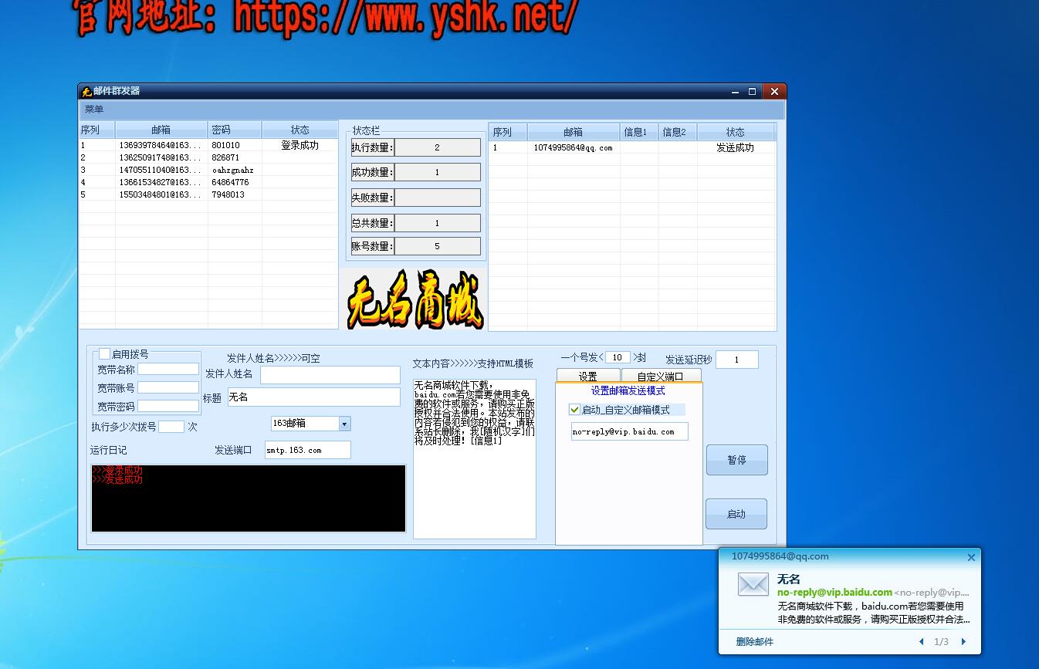Switch to the 自定义端口 tab
The width and height of the screenshot is (1039, 669).
661,377
